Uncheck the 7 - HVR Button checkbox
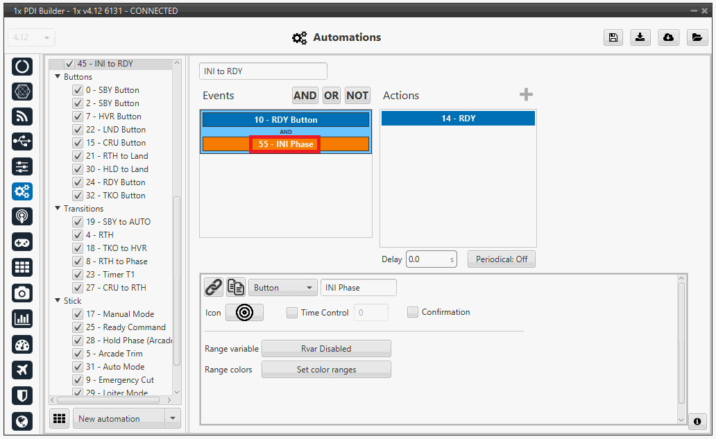716x439 pixels. pos(78,117)
